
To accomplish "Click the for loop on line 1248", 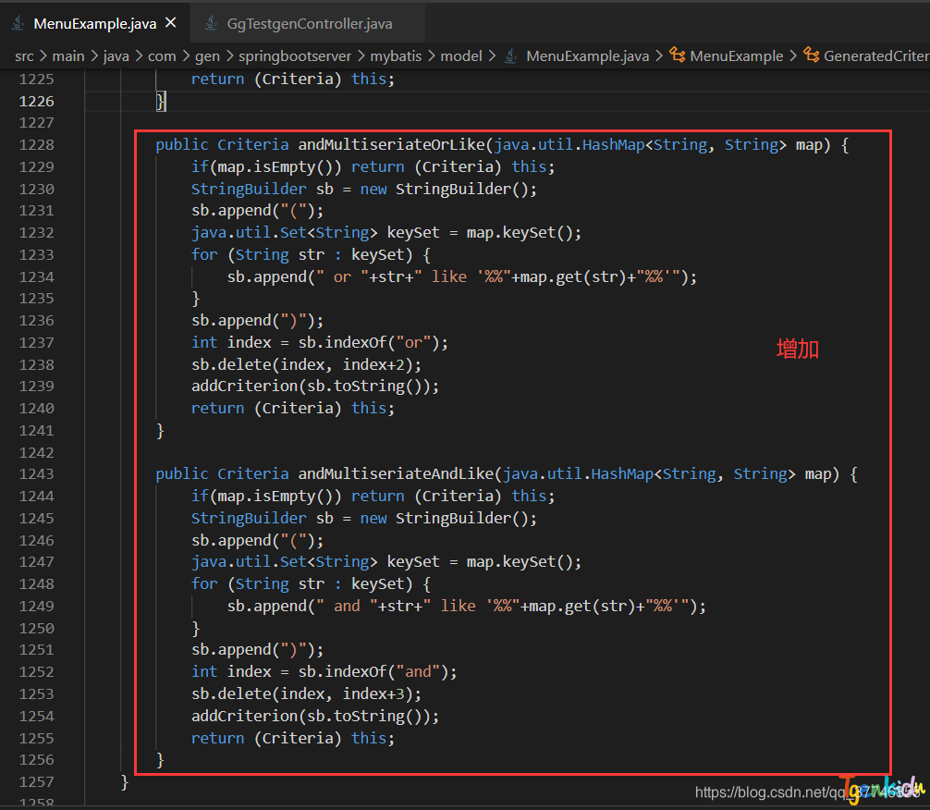I will pos(311,583).
